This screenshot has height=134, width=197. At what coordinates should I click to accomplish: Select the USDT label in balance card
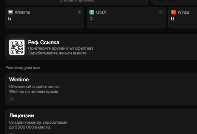(102, 12)
